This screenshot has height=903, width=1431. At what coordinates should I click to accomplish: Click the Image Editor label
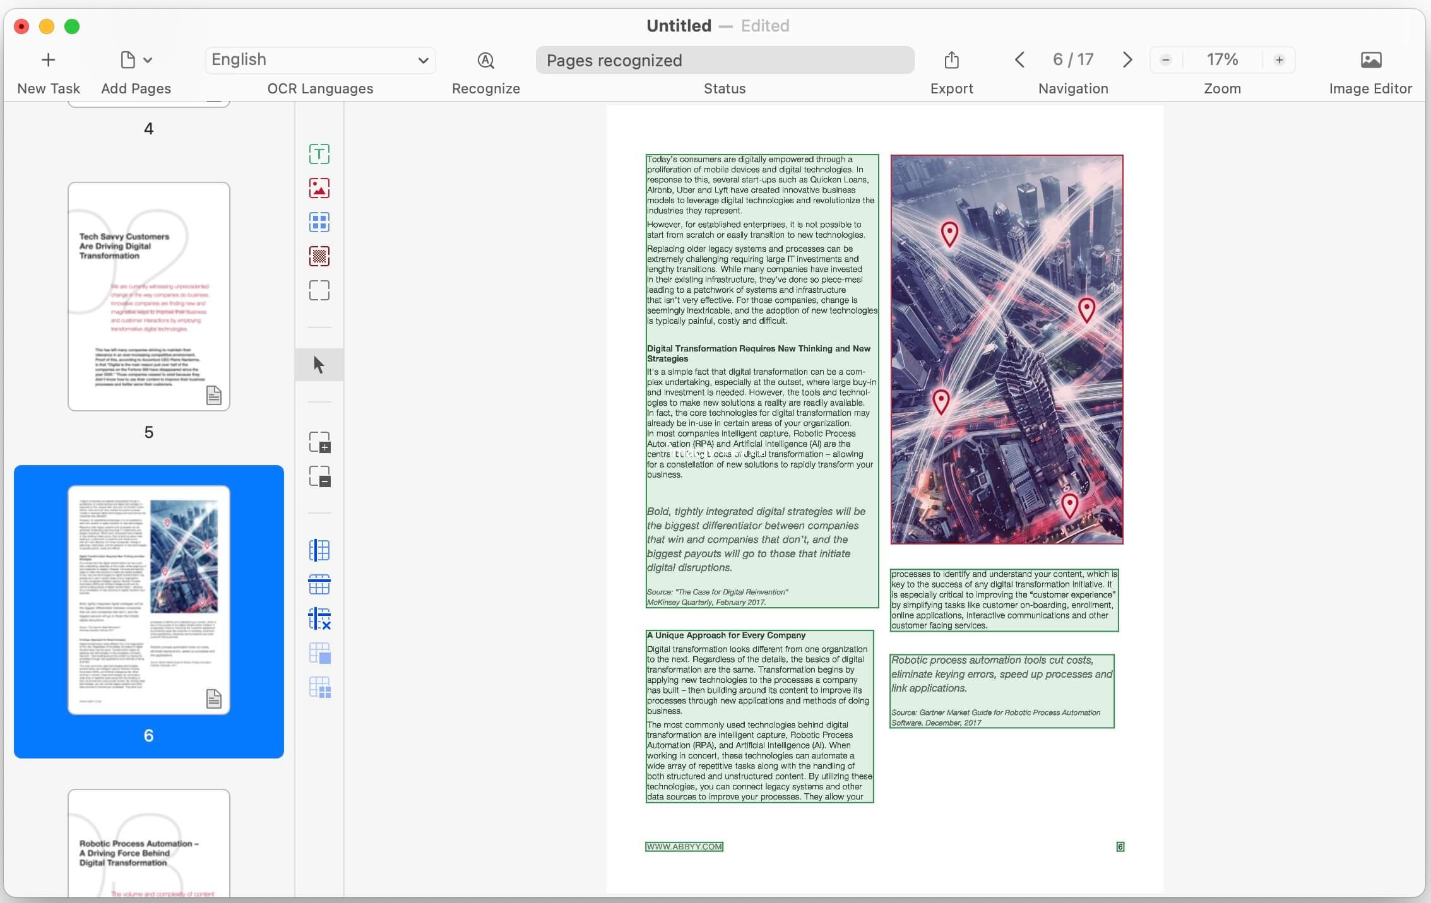[x=1370, y=88]
